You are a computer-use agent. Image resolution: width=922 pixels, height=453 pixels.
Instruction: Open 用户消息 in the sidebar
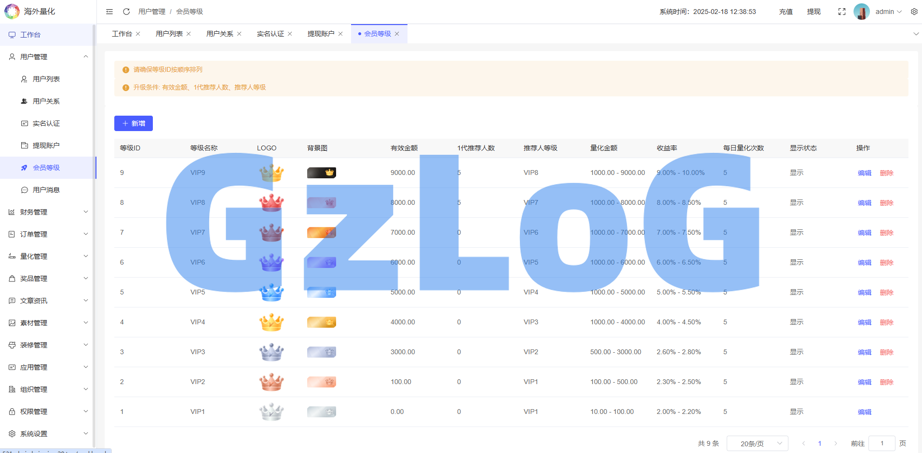pyautogui.click(x=46, y=190)
